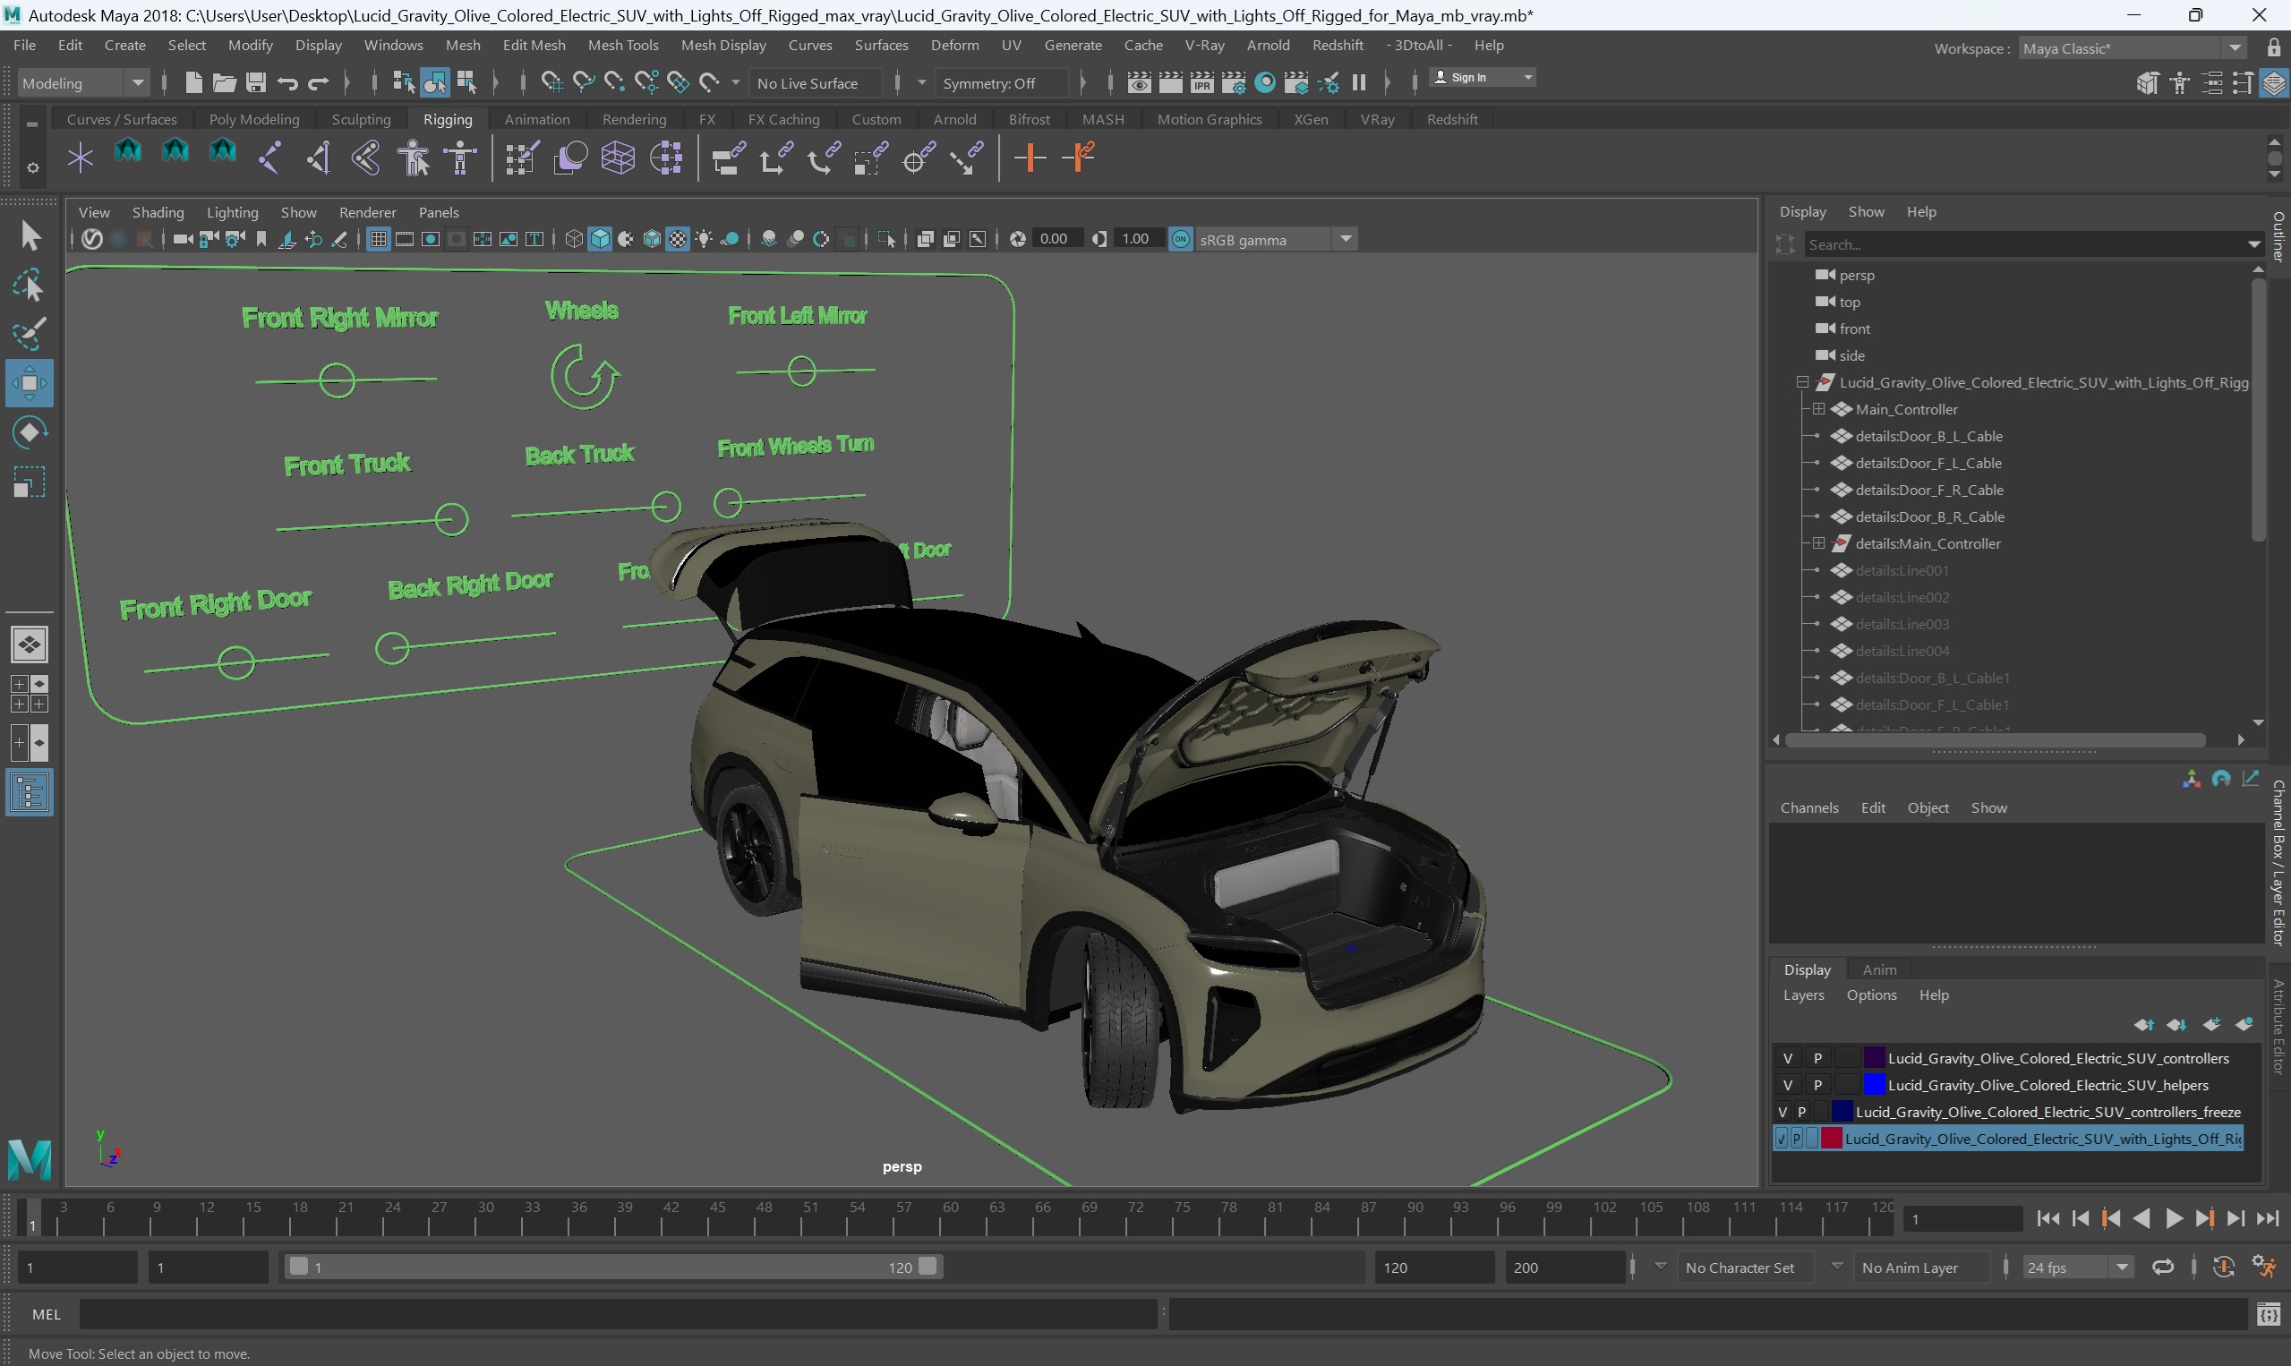Open the viewport Shading menu

click(x=158, y=213)
